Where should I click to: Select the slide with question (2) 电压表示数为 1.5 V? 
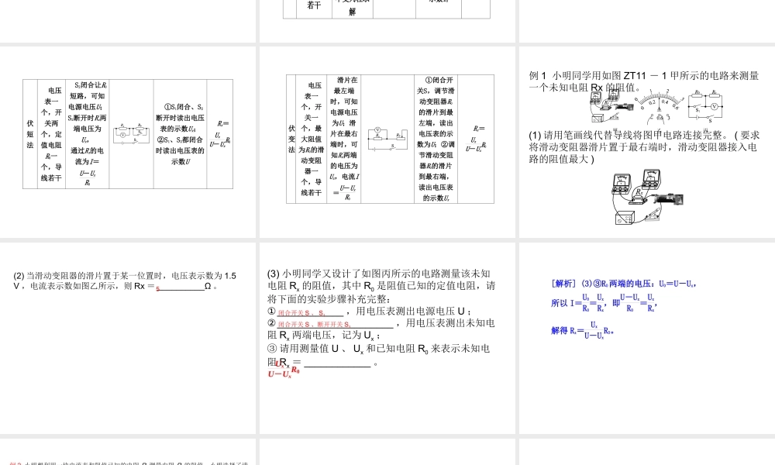coord(128,338)
